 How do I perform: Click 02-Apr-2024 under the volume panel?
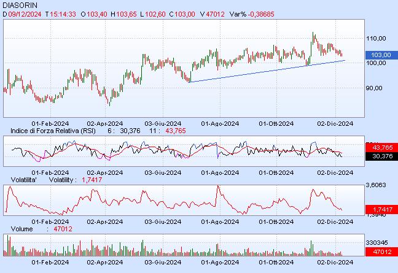tap(105, 262)
